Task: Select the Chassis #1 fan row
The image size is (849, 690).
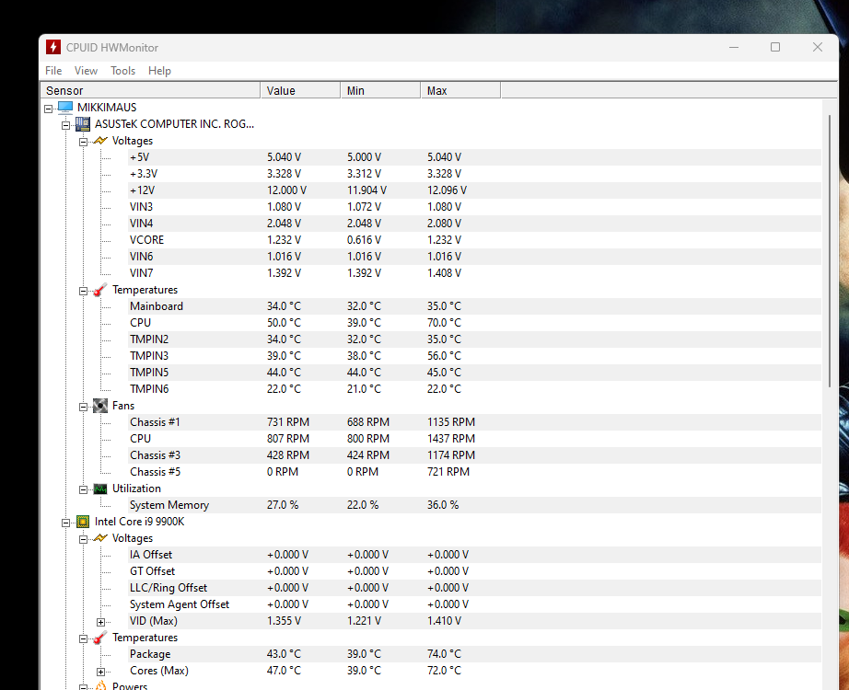Action: point(474,422)
